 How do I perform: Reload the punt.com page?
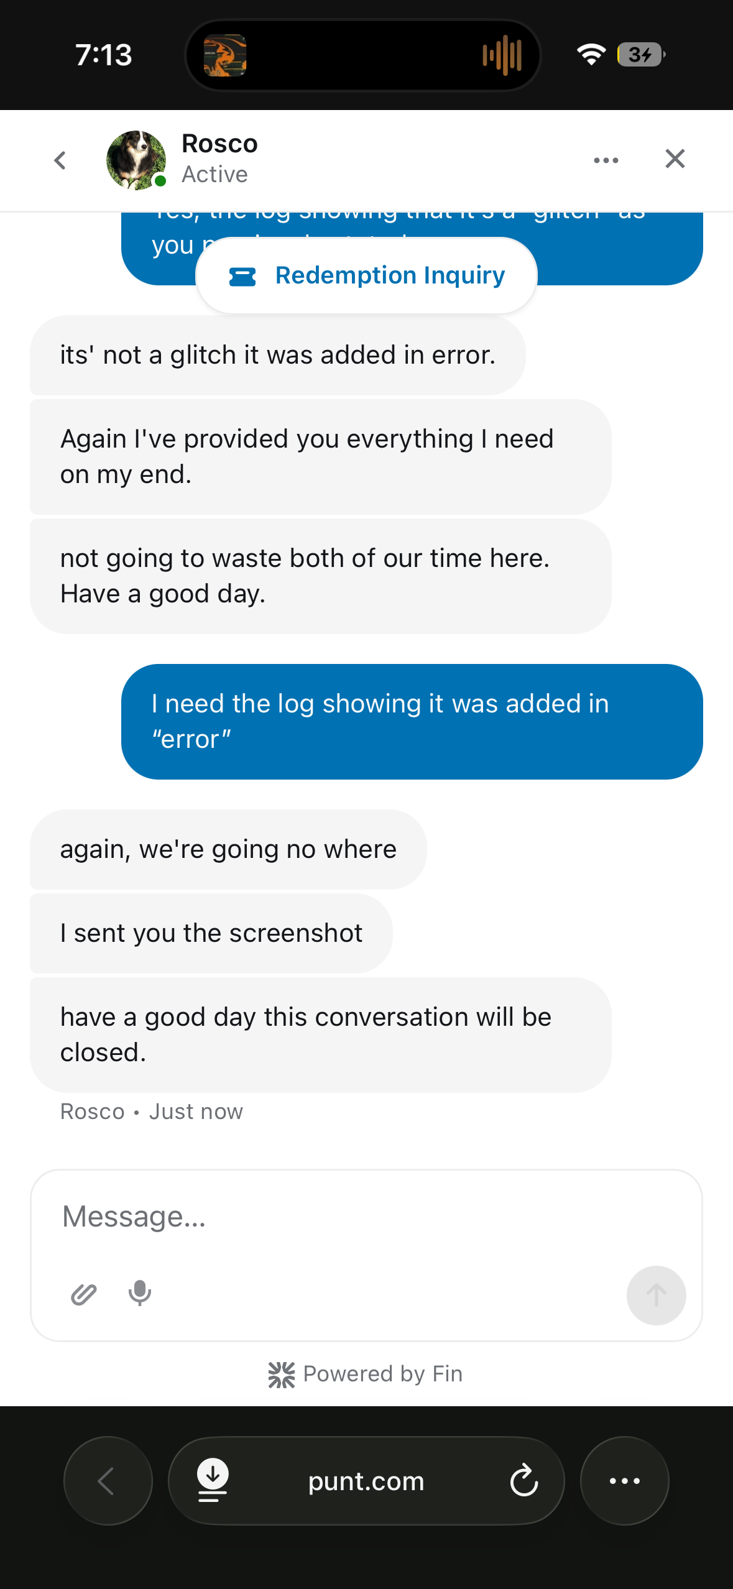pyautogui.click(x=523, y=1480)
